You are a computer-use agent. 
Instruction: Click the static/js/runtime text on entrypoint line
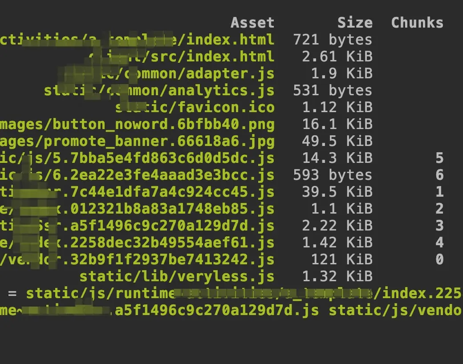click(101, 293)
